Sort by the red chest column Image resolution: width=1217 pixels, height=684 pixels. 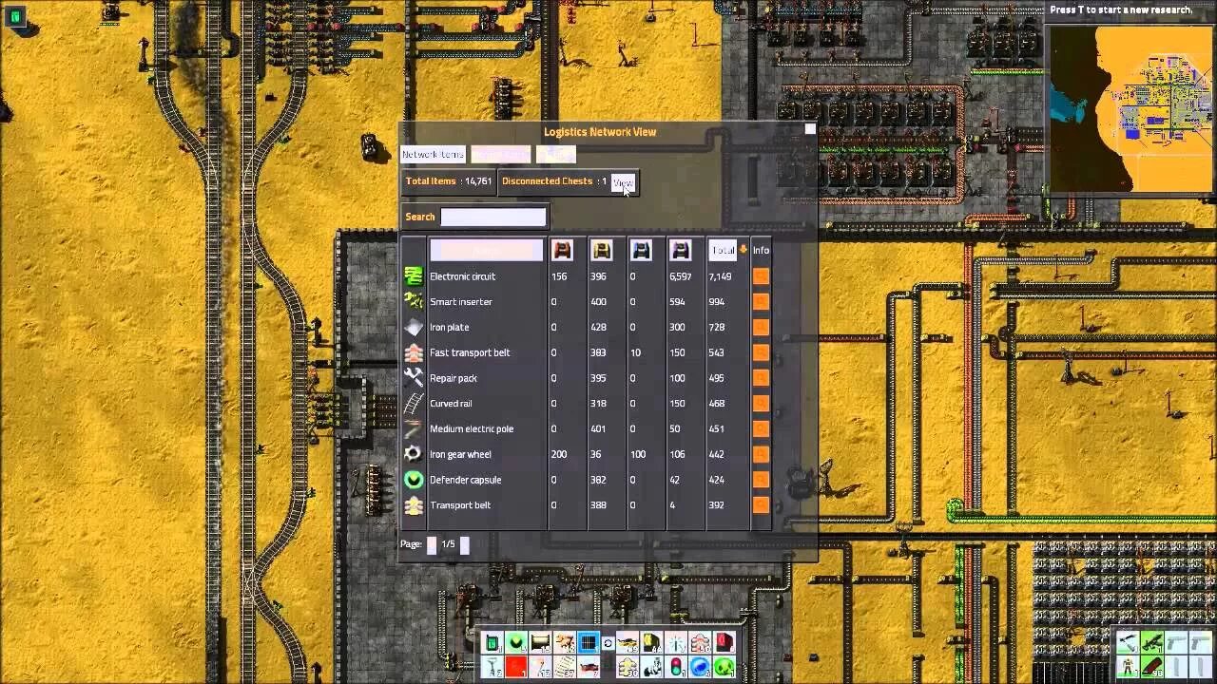point(562,250)
